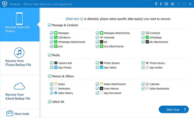
Task: Open the register key icon
Action: [x=156, y=4]
